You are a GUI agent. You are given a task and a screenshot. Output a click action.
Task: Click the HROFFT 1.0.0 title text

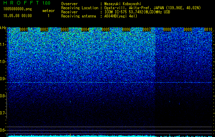click(27, 3)
